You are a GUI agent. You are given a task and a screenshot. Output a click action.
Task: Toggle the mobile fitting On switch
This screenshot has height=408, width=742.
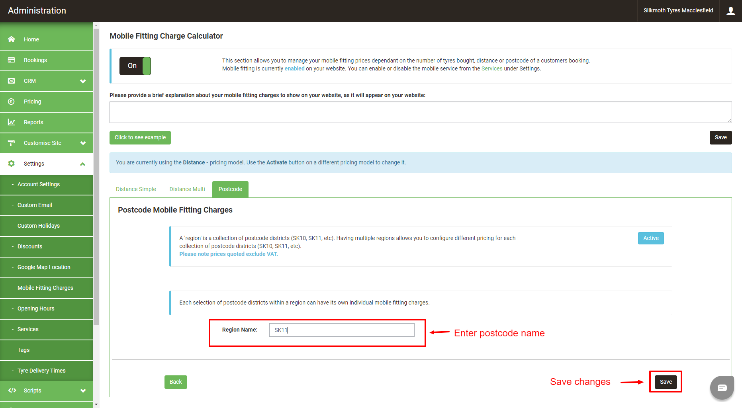135,66
